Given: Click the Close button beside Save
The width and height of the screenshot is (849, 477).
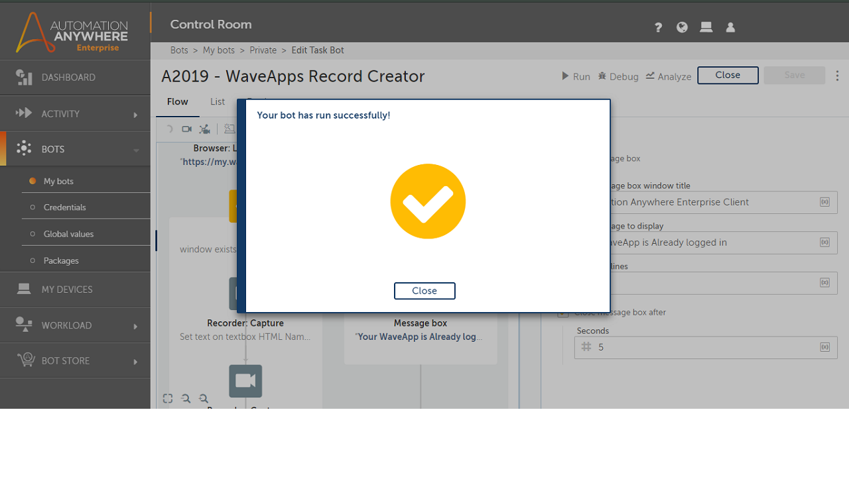Looking at the screenshot, I should coord(728,76).
